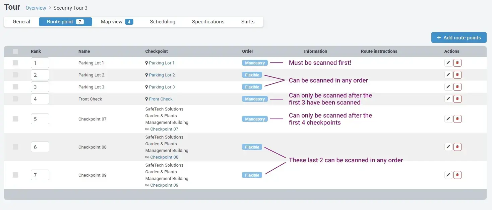Image resolution: width=492 pixels, height=210 pixels.
Task: Click trash icon for Checkpoint 07 row
Action: click(457, 119)
